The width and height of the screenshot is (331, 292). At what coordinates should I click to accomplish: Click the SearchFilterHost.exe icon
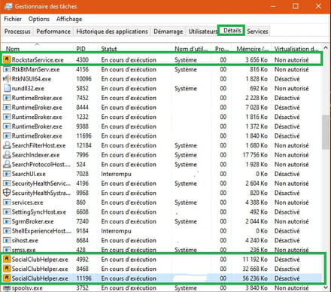(7, 145)
